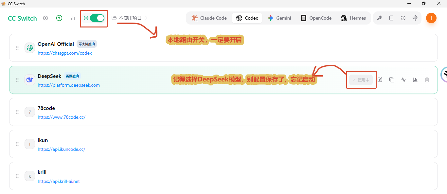Screen dimensions: 447x194
Task: Open the wrench tools icon
Action: (380, 18)
